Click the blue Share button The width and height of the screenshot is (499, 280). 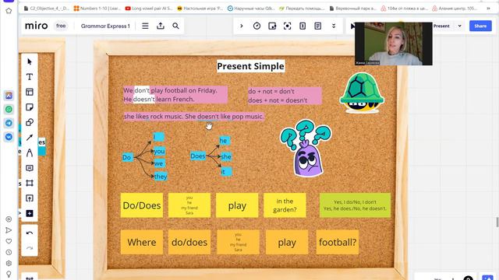[480, 26]
